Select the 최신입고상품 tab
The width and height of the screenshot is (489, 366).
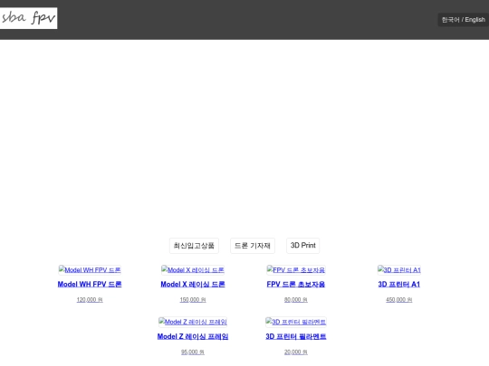pyautogui.click(x=194, y=246)
